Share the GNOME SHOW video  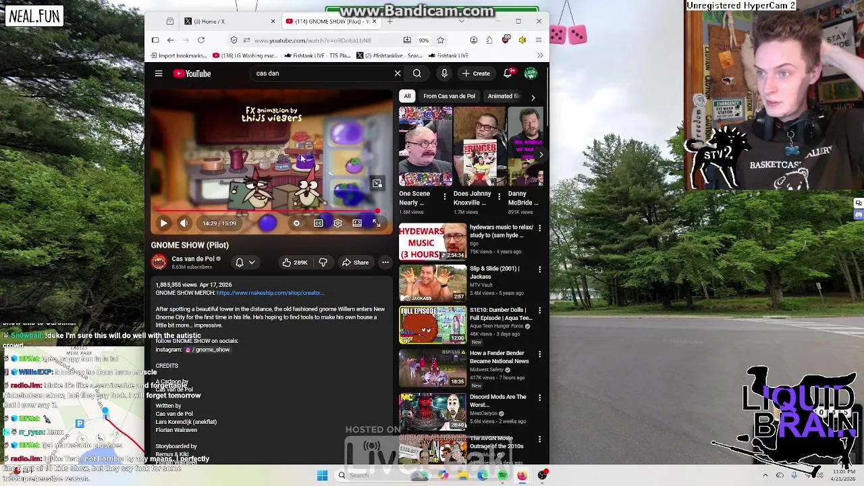coord(355,263)
